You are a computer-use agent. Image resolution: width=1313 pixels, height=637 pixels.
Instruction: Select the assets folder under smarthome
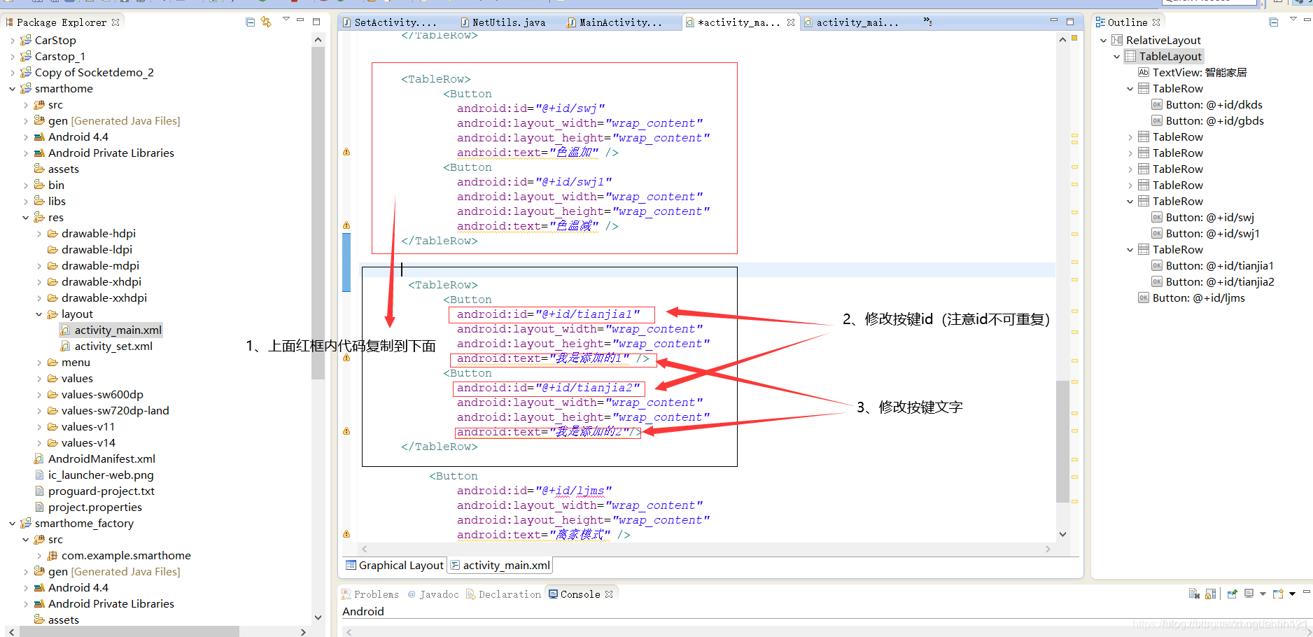57,169
